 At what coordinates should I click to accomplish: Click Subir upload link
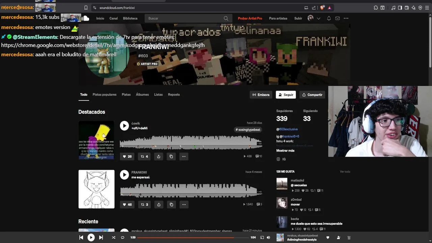(298, 18)
